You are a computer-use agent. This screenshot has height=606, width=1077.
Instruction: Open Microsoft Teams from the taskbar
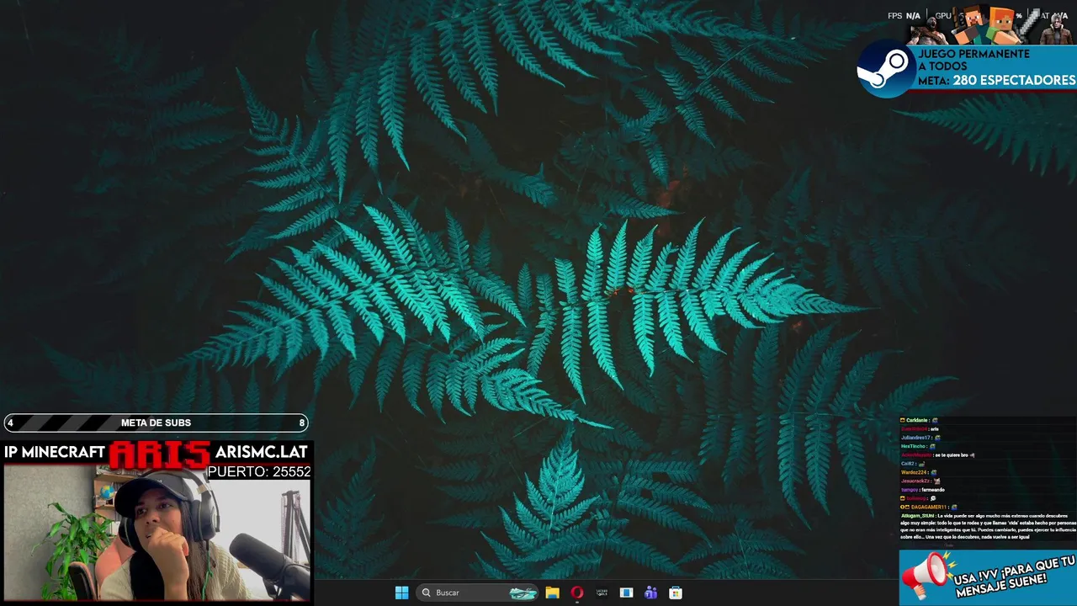tap(650, 593)
